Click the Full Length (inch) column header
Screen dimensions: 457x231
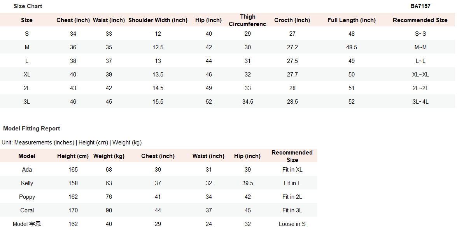352,20
